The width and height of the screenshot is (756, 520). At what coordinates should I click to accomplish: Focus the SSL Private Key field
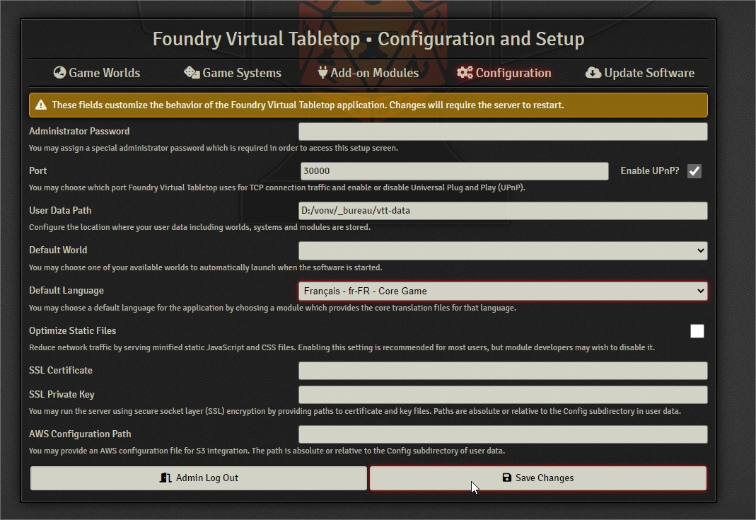click(503, 395)
